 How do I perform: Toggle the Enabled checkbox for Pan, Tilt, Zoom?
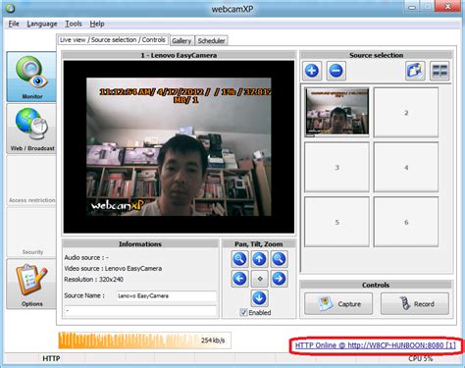pos(243,312)
